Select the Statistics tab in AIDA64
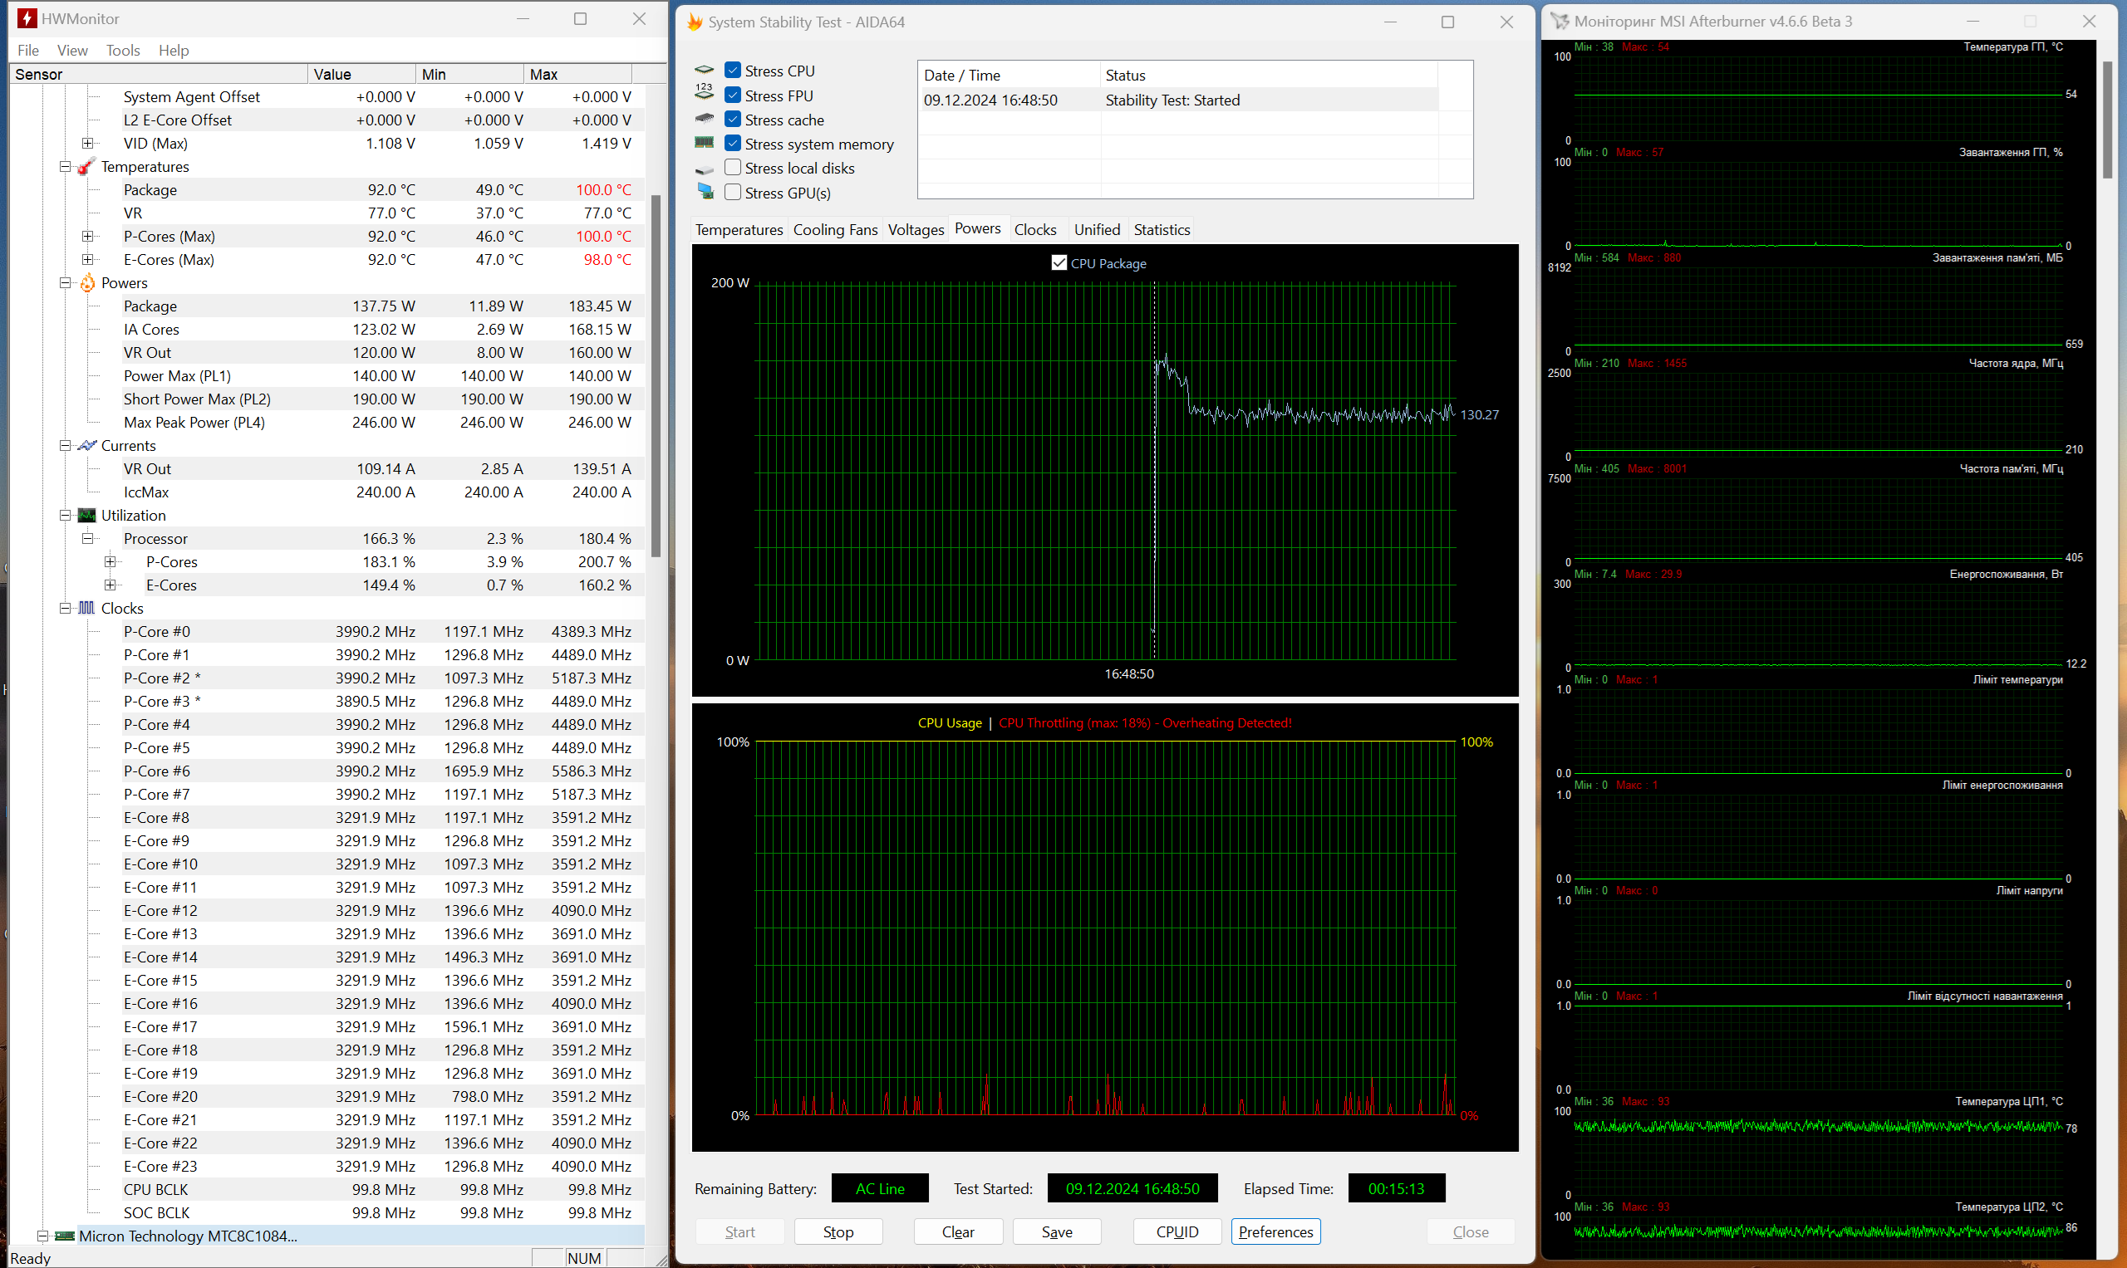 pos(1159,228)
